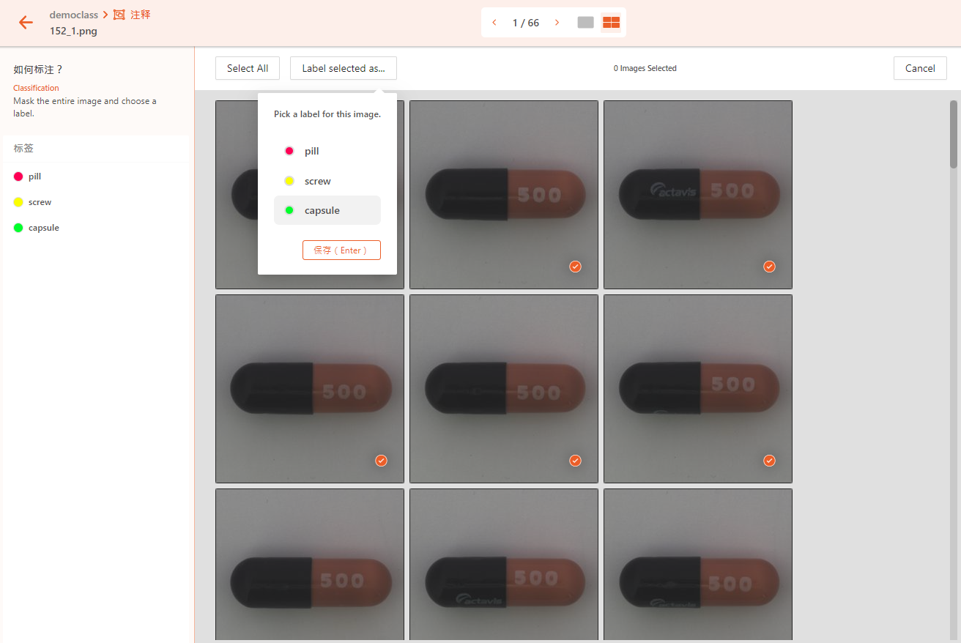Select the third-row middle actavis capsule thumbnail
The image size is (961, 643).
504,565
